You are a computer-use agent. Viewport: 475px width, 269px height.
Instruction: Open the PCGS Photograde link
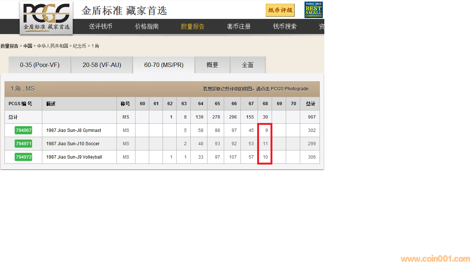[x=289, y=89]
